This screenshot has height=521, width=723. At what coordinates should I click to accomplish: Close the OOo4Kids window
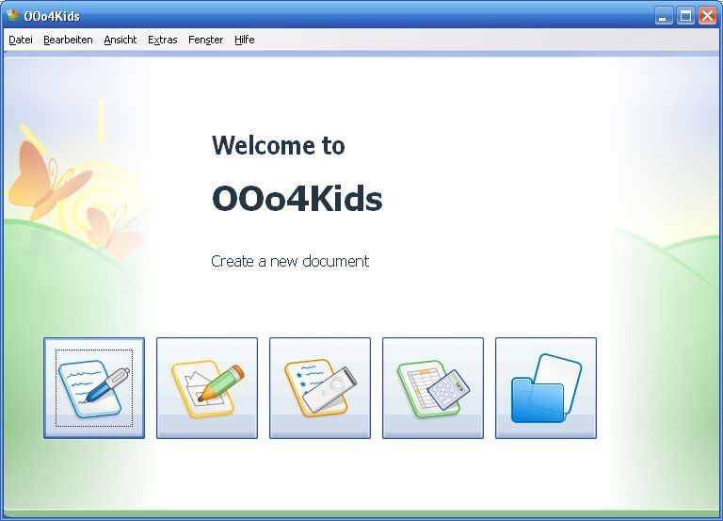coord(707,16)
